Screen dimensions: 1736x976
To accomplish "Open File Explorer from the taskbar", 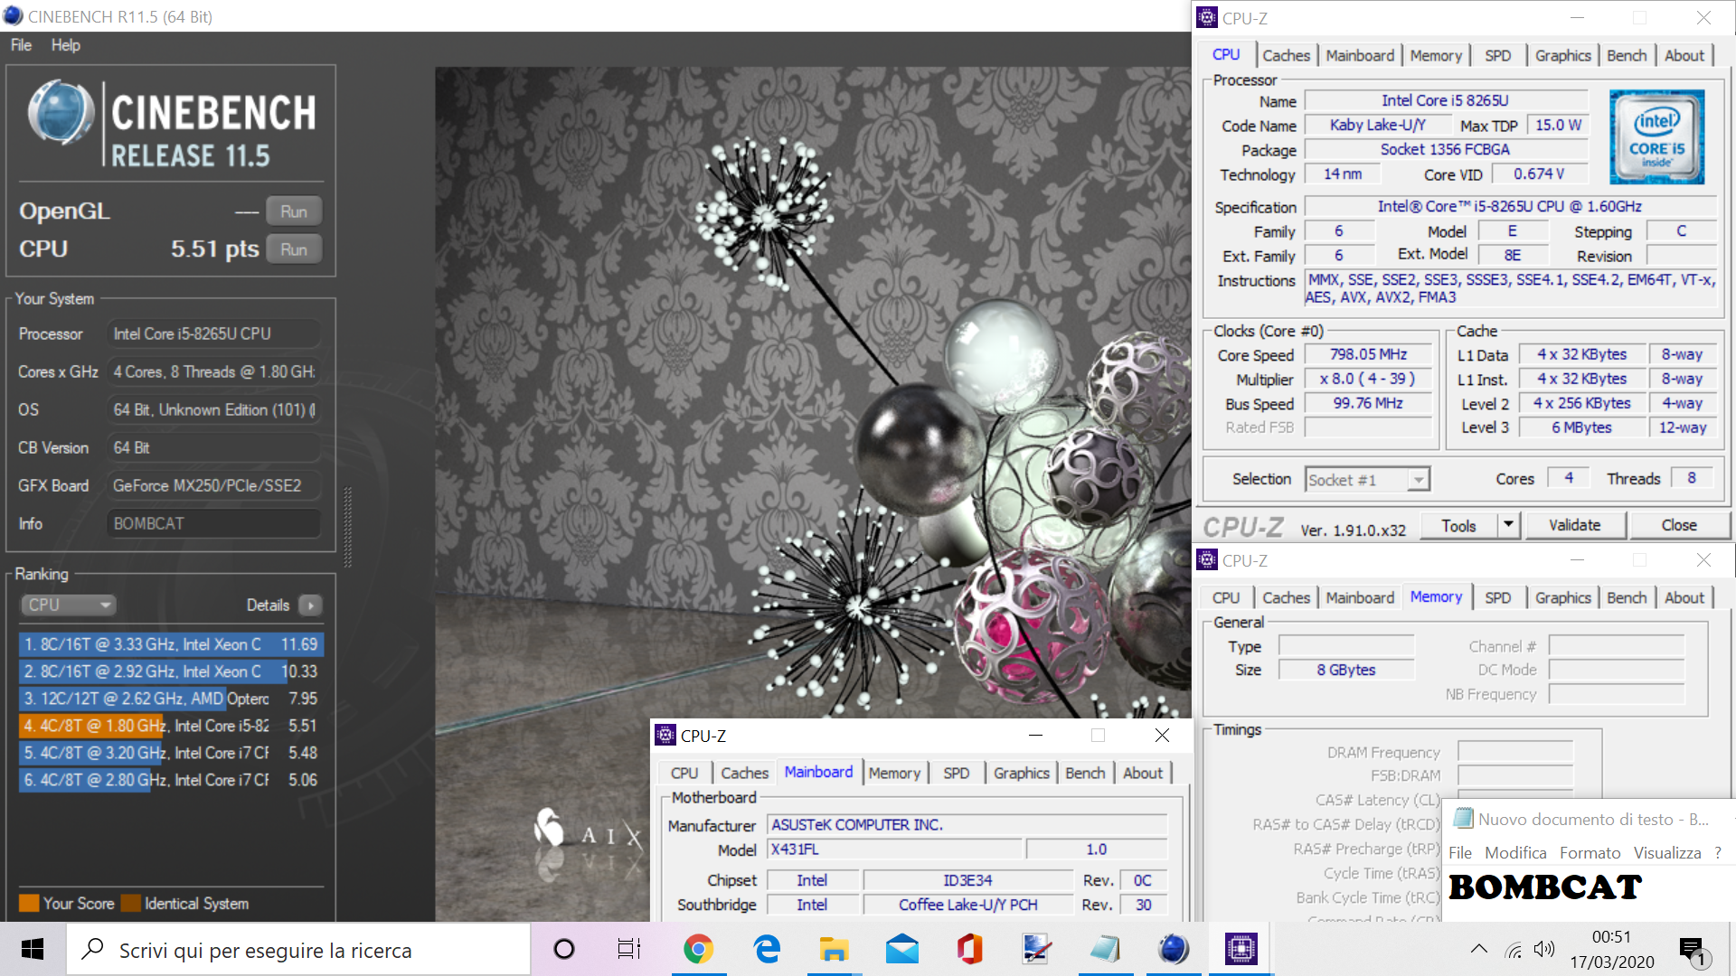I will 834,949.
